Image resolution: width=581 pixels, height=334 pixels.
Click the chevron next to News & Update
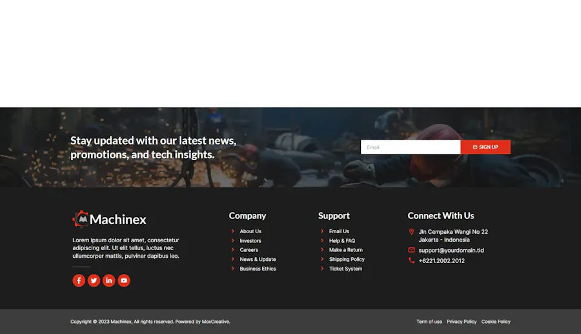pos(232,259)
